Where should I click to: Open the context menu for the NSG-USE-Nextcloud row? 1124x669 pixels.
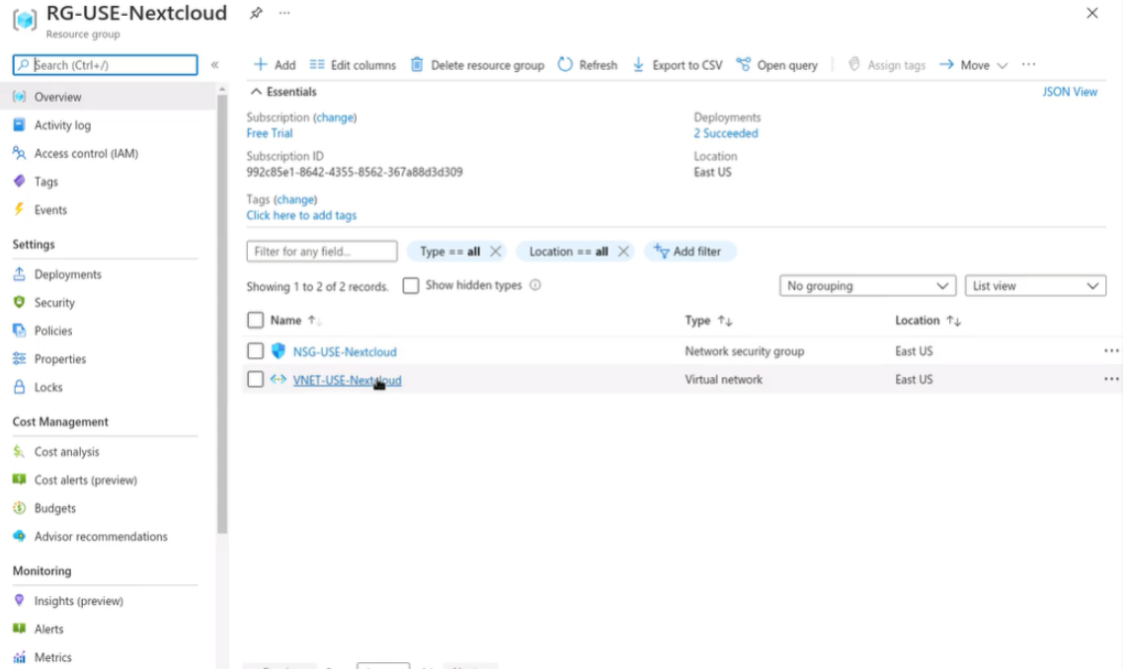coord(1111,351)
